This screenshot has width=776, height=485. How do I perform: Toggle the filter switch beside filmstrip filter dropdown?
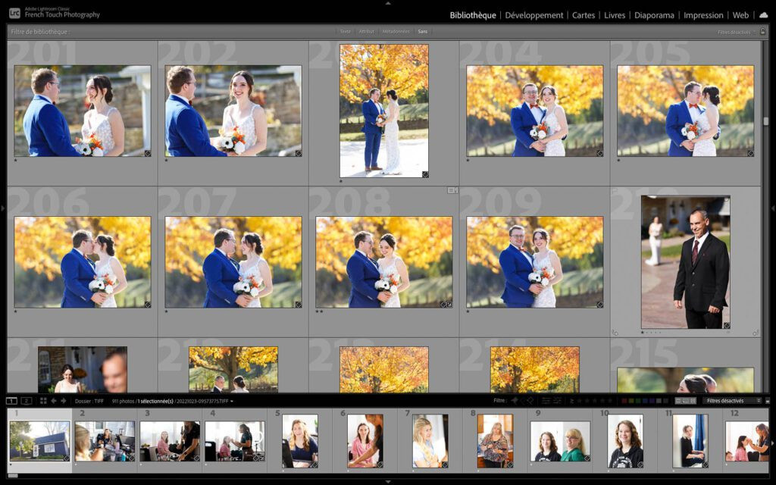(x=768, y=401)
